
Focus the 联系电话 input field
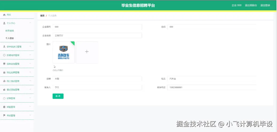click(212, 87)
